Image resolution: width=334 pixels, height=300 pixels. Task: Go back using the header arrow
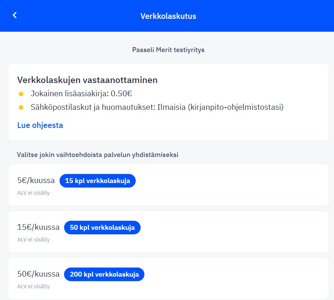(x=15, y=15)
